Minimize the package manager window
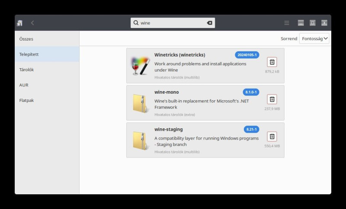Viewport: 346px width, 209px height. (x=301, y=23)
